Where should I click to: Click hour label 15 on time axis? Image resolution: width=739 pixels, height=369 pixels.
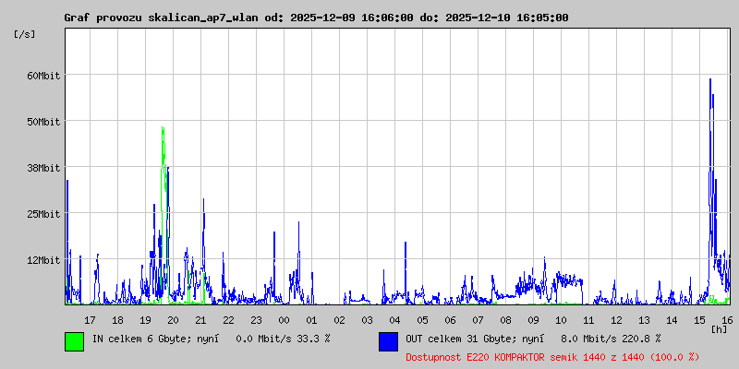click(699, 320)
